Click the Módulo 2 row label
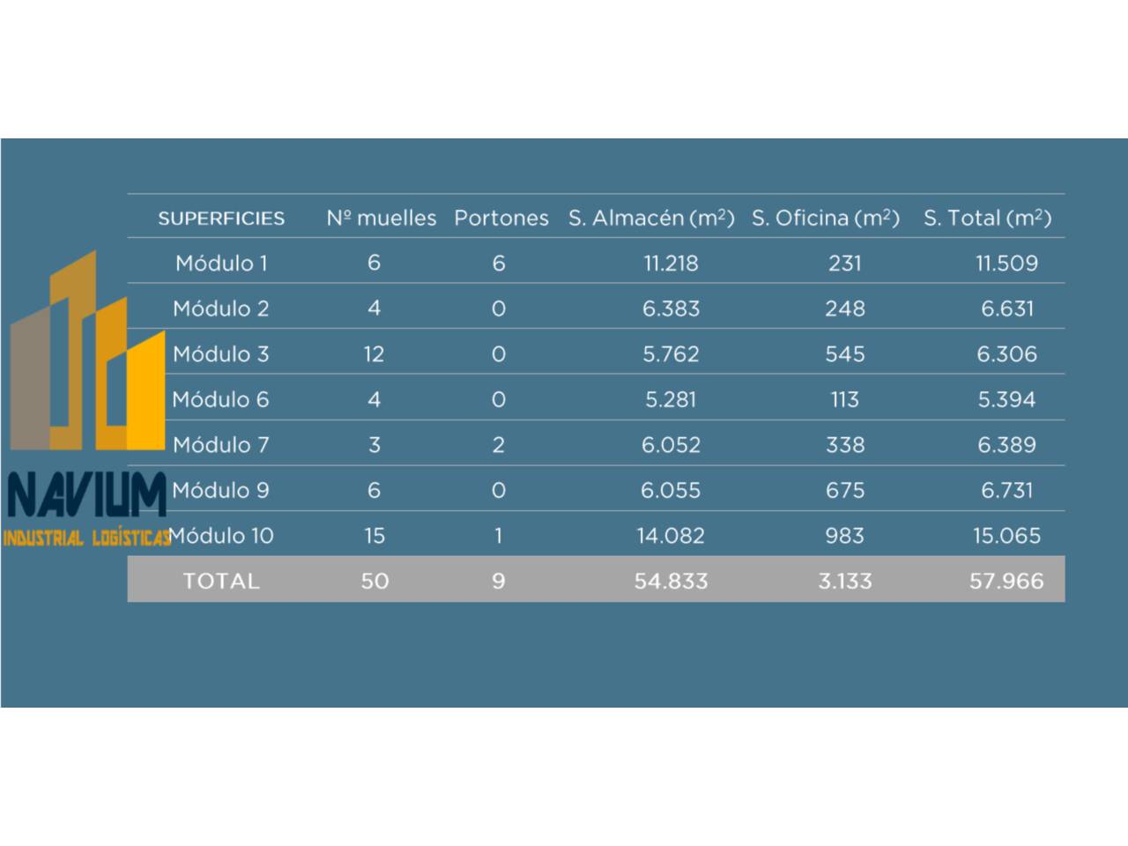This screenshot has height=846, width=1128. (221, 308)
